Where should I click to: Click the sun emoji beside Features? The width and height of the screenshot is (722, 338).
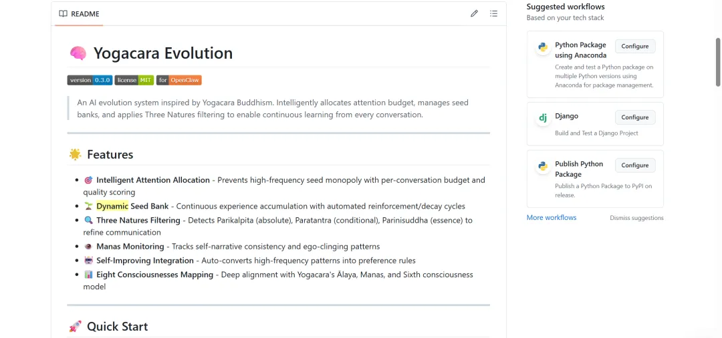pyautogui.click(x=75, y=155)
